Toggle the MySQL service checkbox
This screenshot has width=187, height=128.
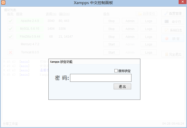click(x=10, y=29)
